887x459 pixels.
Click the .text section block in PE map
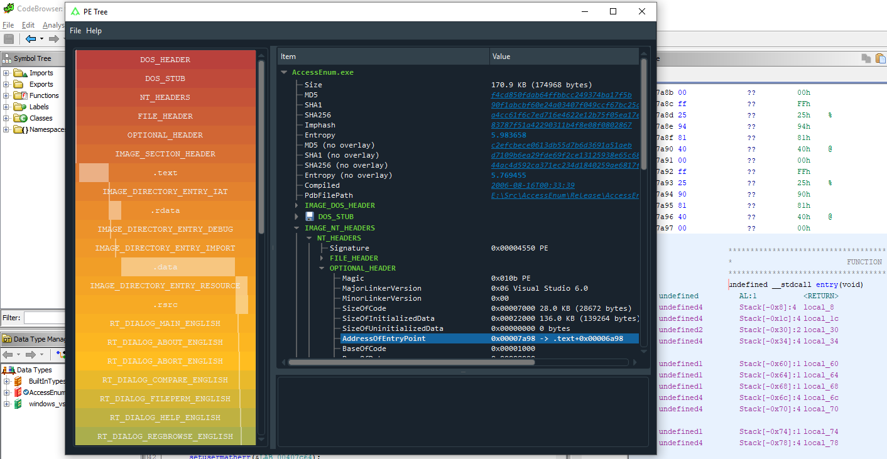[165, 173]
